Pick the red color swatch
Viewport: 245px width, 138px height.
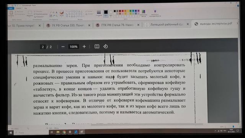[122, 11]
